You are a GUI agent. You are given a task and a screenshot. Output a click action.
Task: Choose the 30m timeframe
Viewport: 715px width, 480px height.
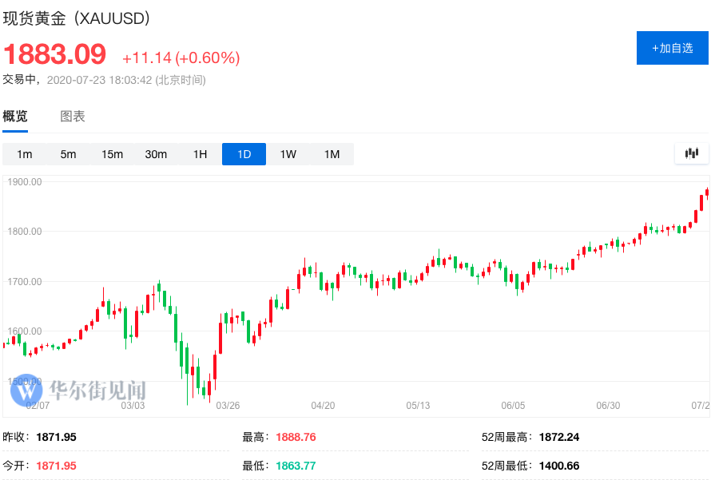[156, 154]
